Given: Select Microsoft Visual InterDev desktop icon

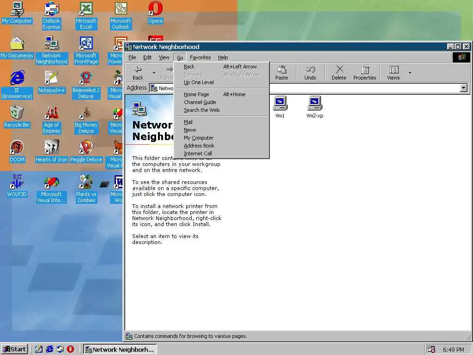Looking at the screenshot, I should click(51, 189).
